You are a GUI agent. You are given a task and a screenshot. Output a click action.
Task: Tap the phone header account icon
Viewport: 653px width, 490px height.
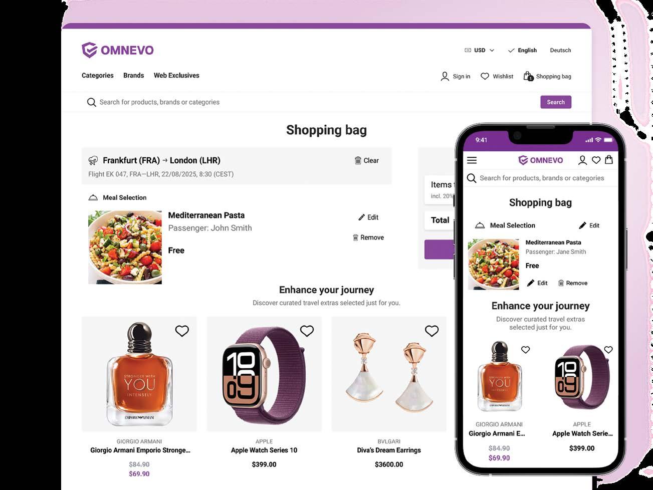582,160
